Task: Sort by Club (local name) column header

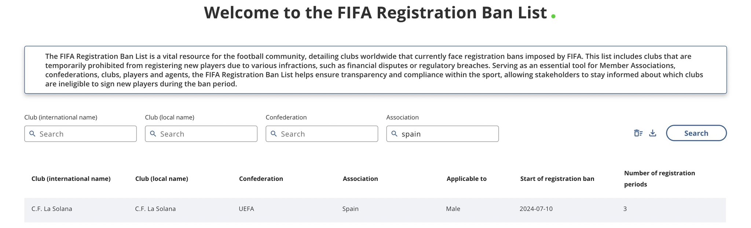Action: point(162,179)
